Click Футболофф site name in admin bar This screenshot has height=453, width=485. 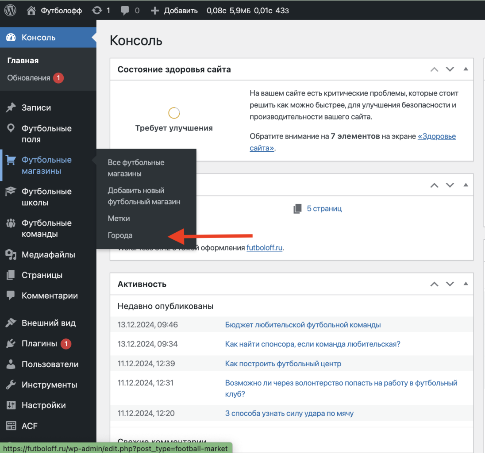61,11
